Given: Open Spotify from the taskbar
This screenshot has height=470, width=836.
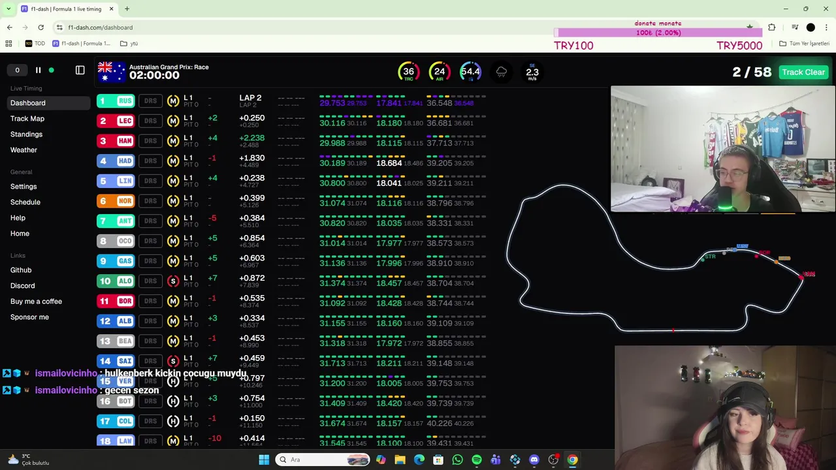Looking at the screenshot, I should 477,460.
